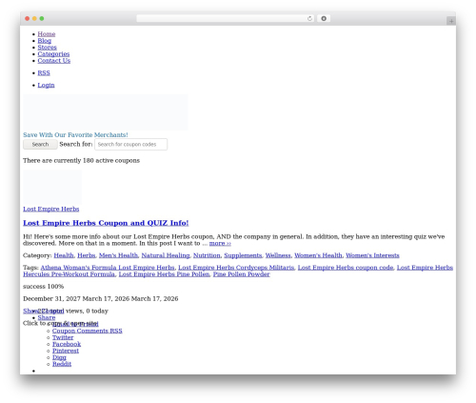Open the Health category link
Screen dimensions: 476x403
64,255
